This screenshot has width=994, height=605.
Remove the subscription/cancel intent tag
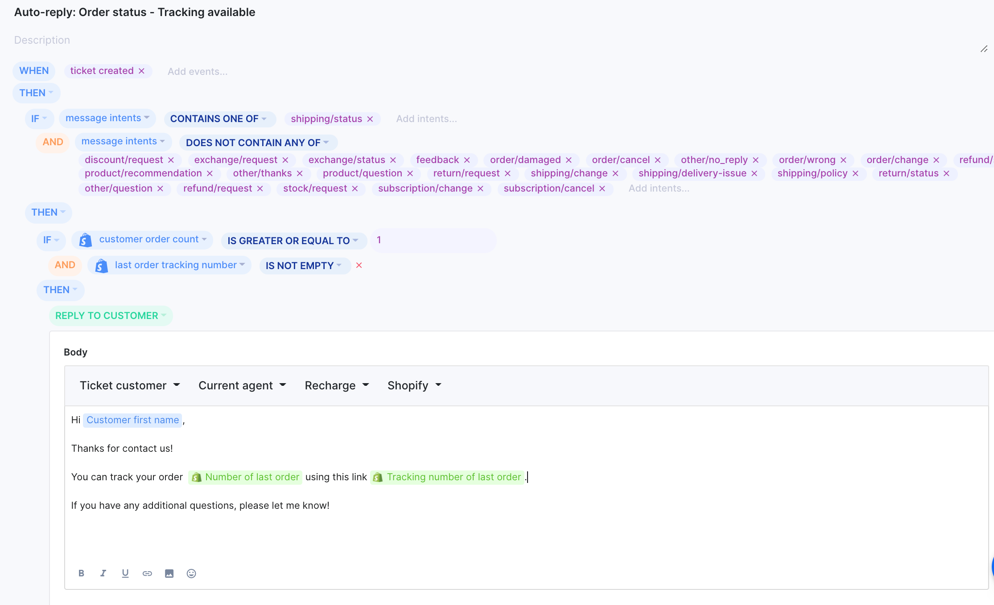602,188
